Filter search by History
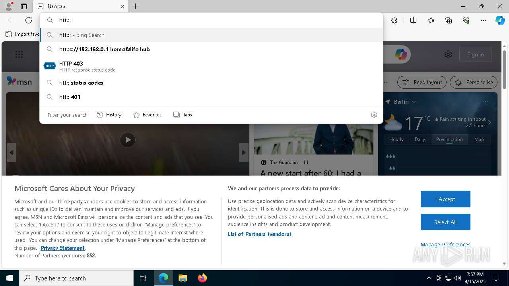 (109, 115)
